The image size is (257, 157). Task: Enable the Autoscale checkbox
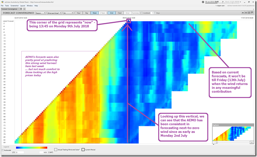tap(3, 150)
